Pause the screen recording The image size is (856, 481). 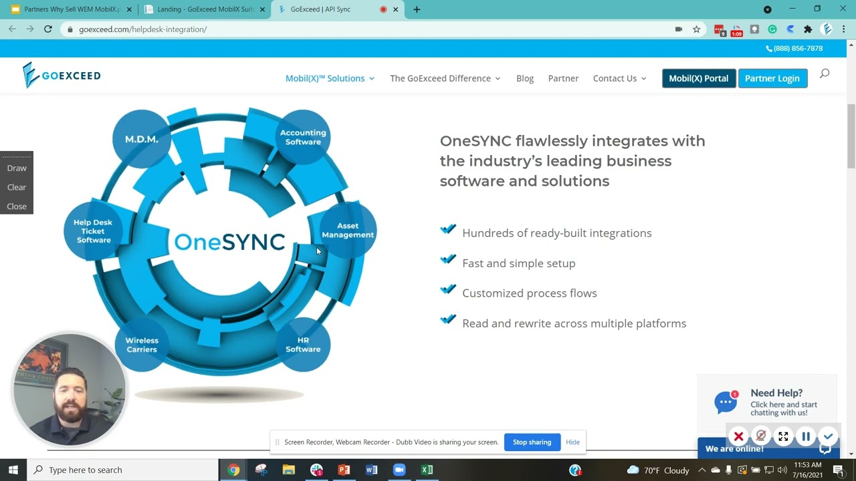(x=806, y=437)
